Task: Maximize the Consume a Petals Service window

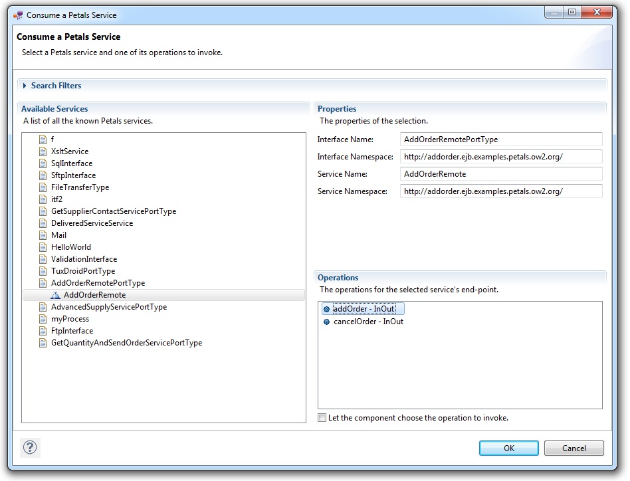Action: (x=572, y=13)
